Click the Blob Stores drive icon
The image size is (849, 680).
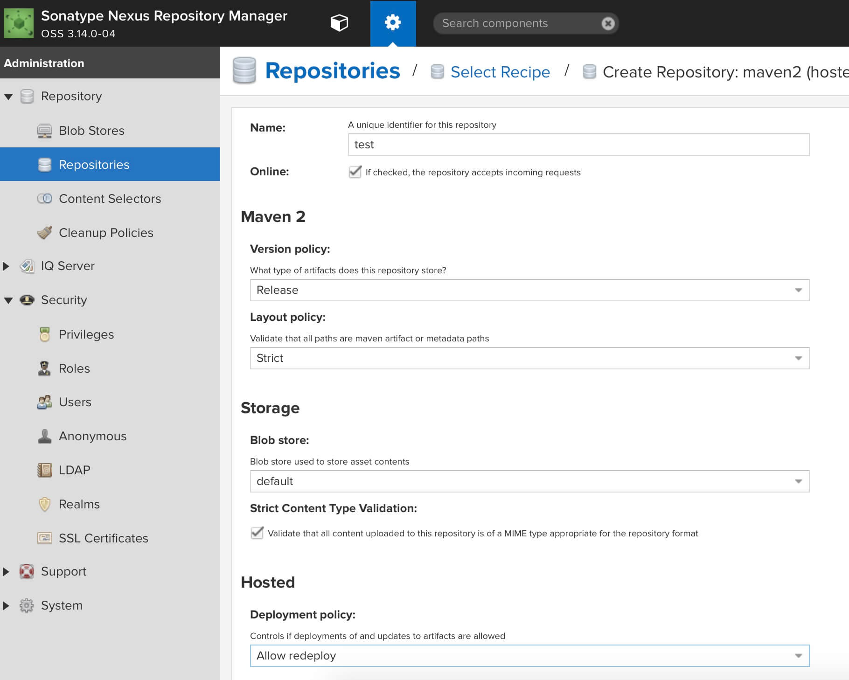pos(45,131)
